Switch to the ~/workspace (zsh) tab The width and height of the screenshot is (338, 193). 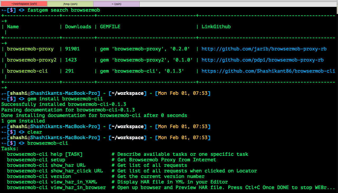coord(24,4)
